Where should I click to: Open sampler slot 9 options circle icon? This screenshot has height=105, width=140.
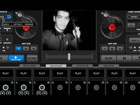pos(121,83)
